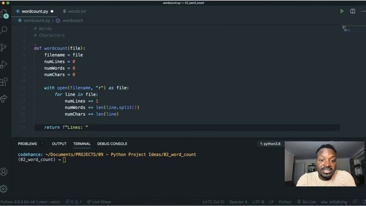Image resolution: width=366 pixels, height=206 pixels.
Task: Start Live Share from status bar
Action: 99,202
